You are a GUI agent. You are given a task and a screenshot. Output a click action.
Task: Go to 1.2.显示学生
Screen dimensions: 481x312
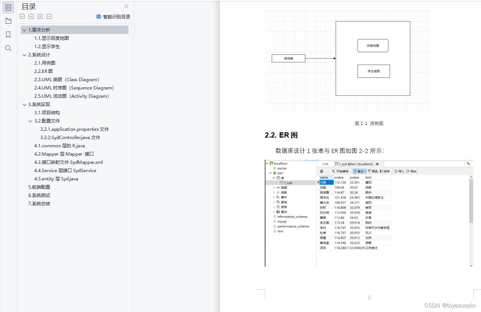tap(47, 47)
